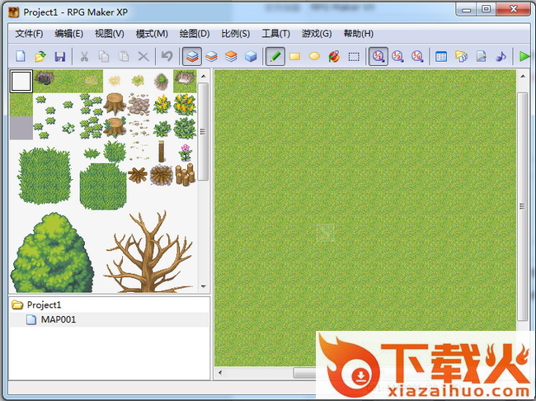Open project using the folder icon

pyautogui.click(x=40, y=56)
